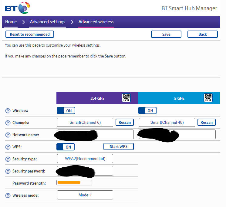The image size is (226, 207).
Task: Go to the Home breadcrumb tab
Action: (x=11, y=22)
